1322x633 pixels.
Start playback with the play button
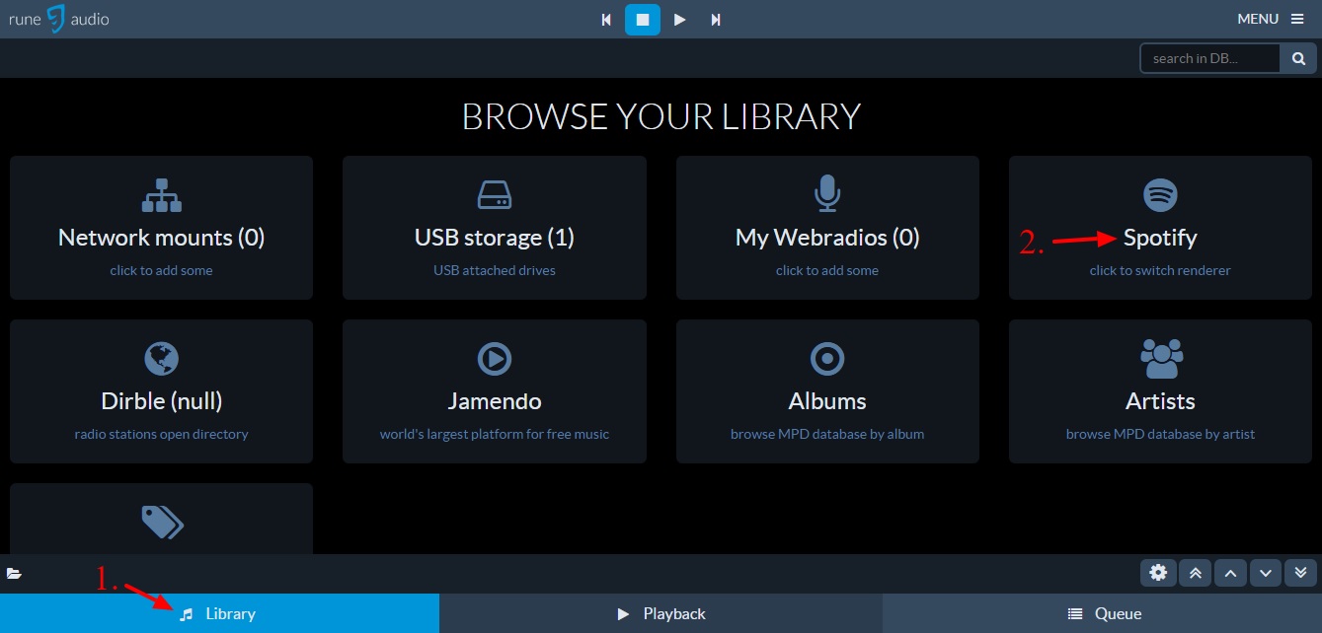[x=679, y=20]
